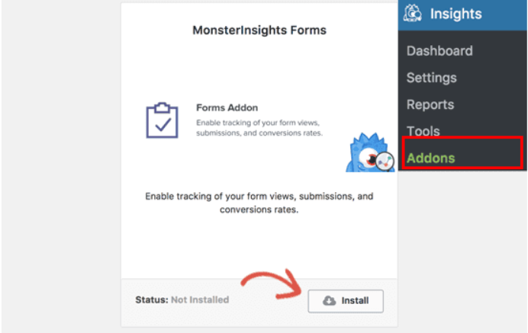Open the Addons menu item
This screenshot has width=528, height=333.
pyautogui.click(x=430, y=158)
